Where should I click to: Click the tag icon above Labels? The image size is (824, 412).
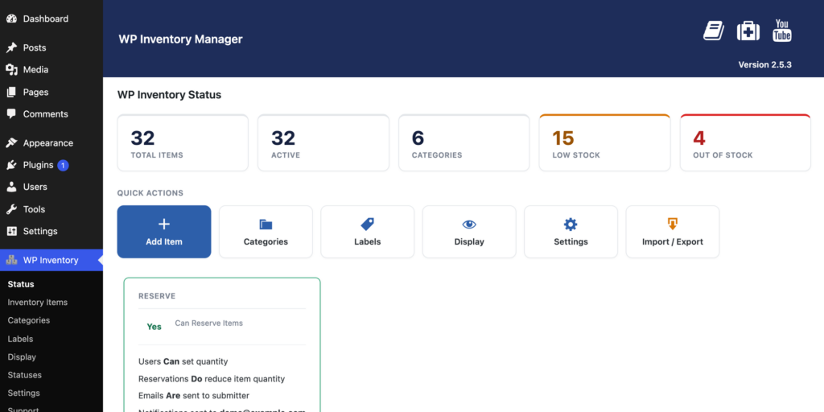point(367,225)
